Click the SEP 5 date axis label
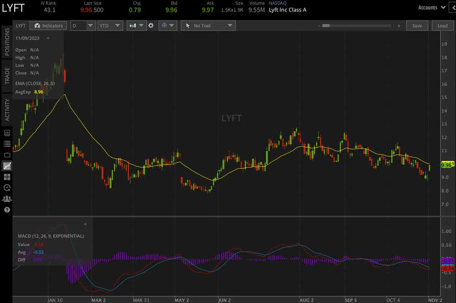This screenshot has width=456, height=303. 350,300
